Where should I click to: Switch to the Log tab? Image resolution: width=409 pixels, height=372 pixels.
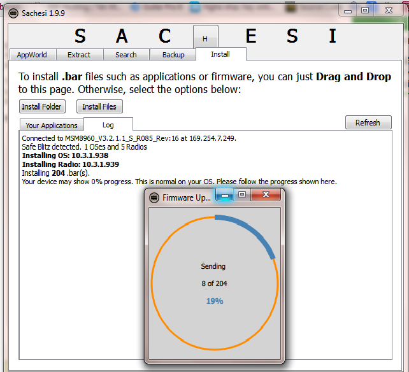pos(108,125)
